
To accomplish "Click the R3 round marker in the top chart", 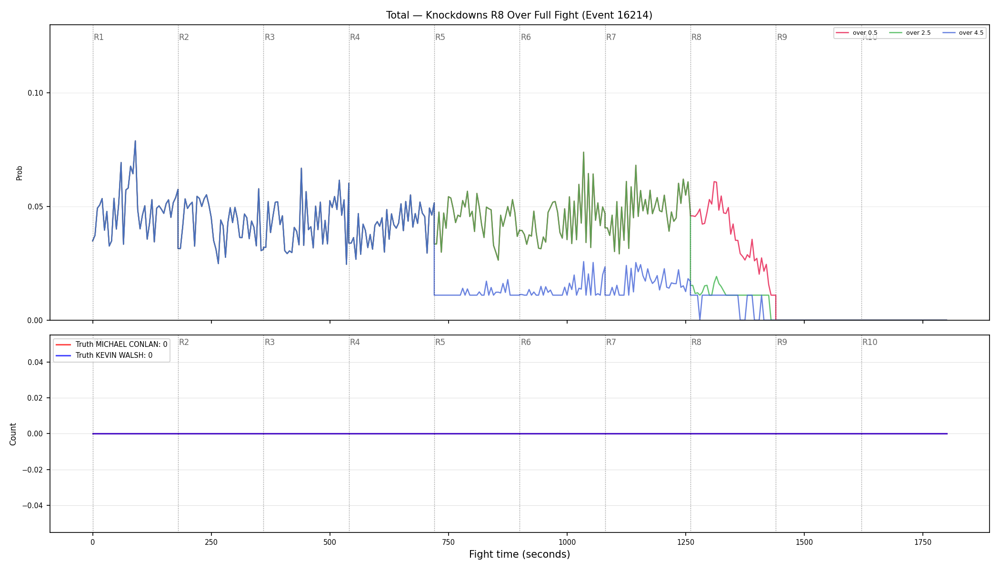I will point(270,37).
